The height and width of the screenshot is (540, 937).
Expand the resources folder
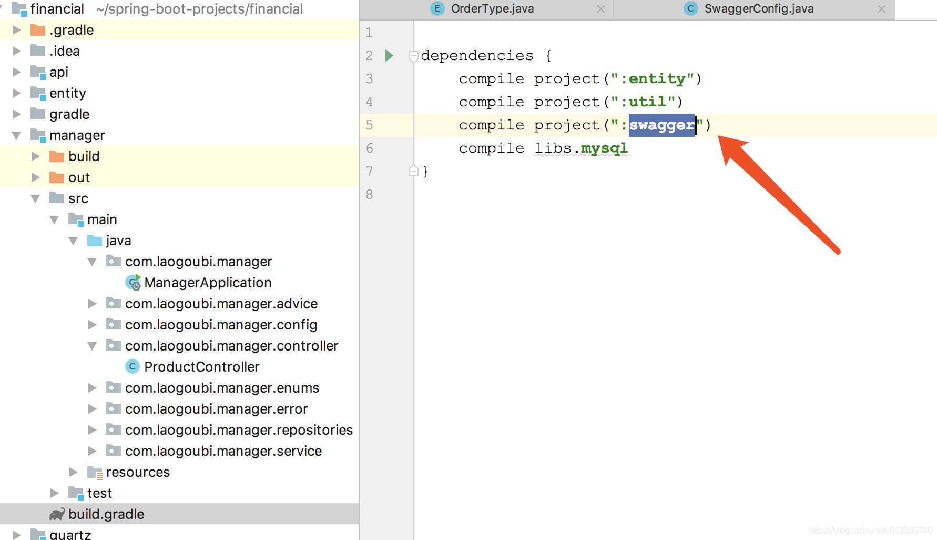[x=73, y=472]
